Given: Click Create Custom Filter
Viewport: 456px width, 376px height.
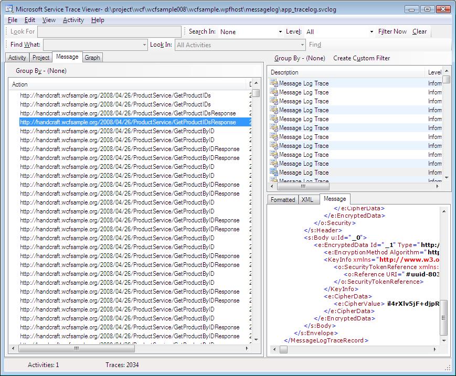Looking at the screenshot, I should pyautogui.click(x=362, y=58).
